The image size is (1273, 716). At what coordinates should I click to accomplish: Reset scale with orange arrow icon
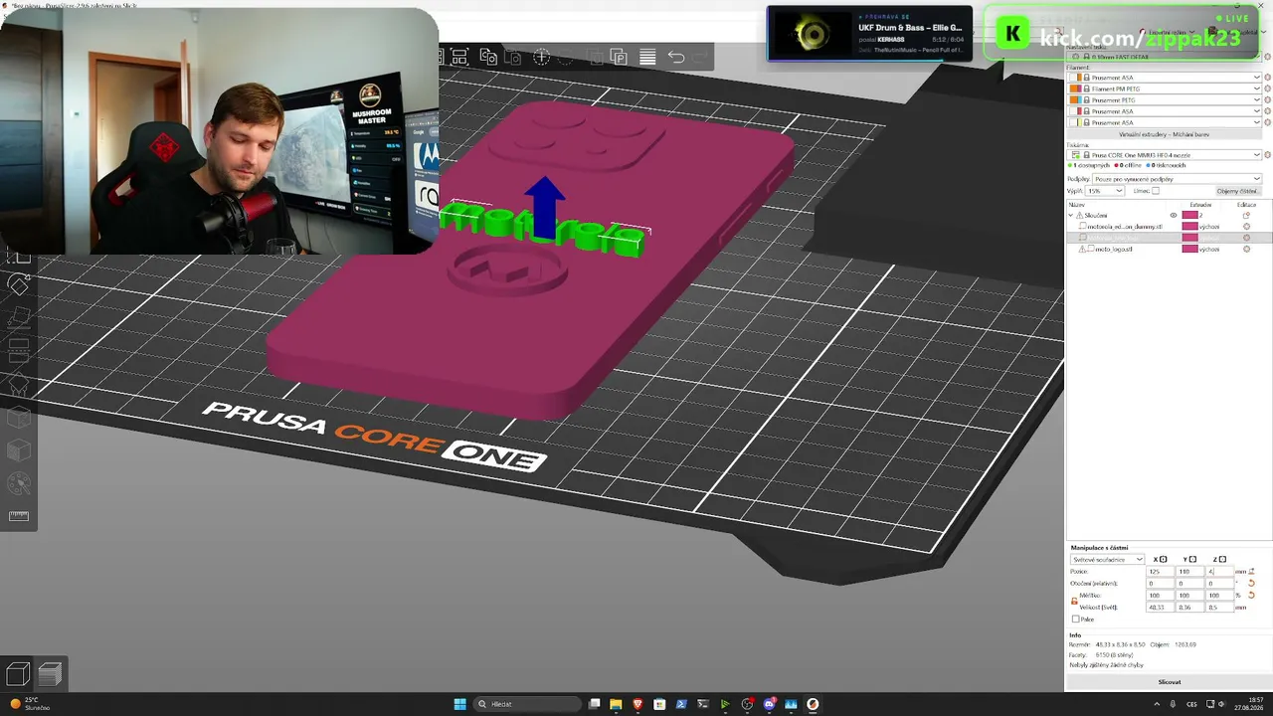(x=1251, y=595)
